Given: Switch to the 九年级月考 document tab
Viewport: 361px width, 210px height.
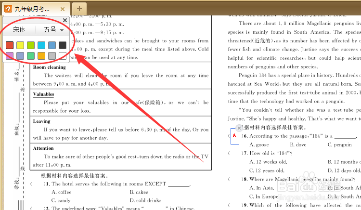Looking at the screenshot, I should tap(36, 9).
